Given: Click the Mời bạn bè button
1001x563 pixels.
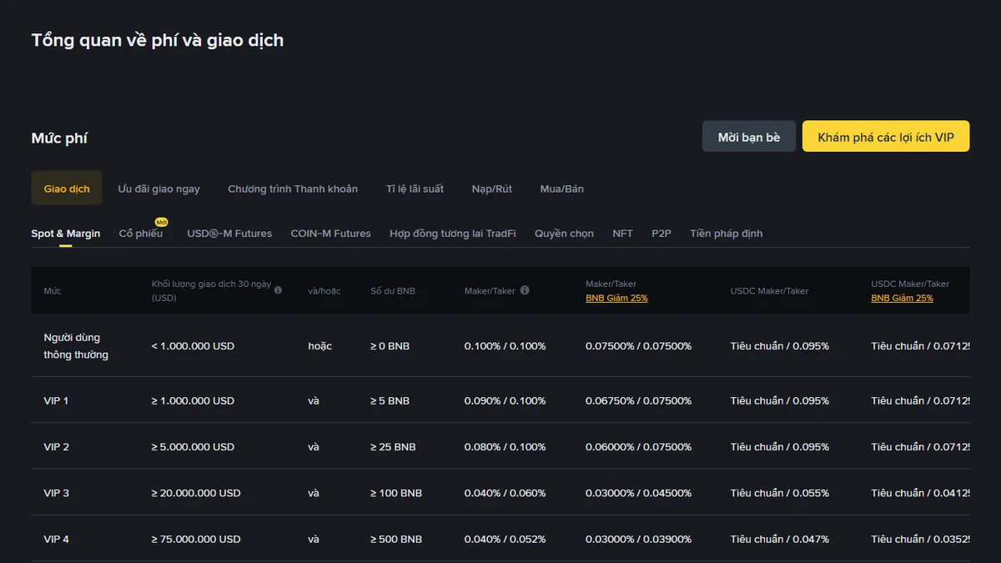Looking at the screenshot, I should coord(749,137).
